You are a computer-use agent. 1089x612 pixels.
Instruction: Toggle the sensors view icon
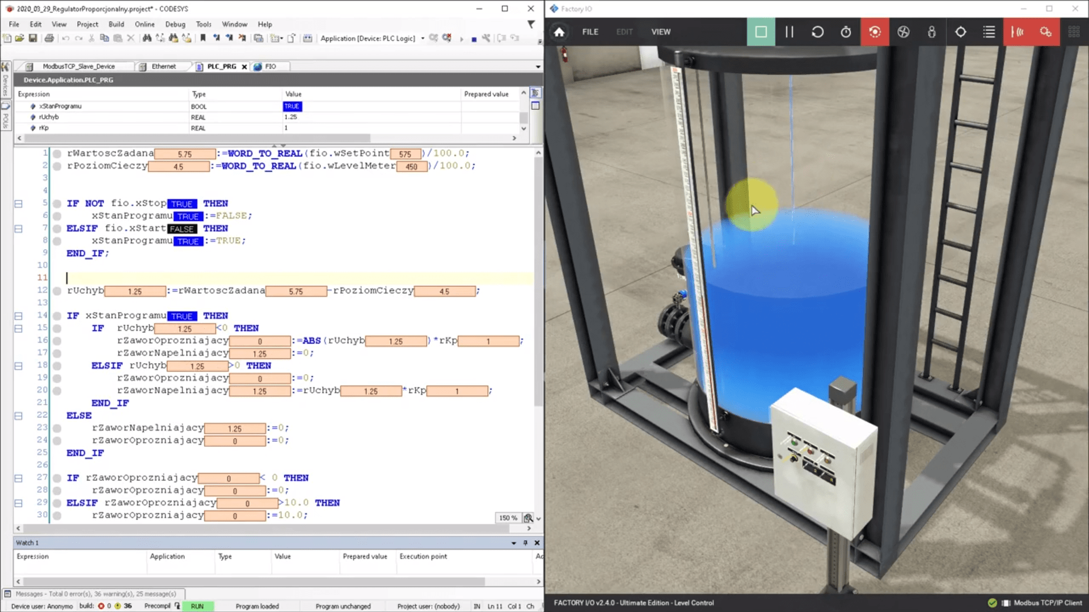click(x=1018, y=32)
